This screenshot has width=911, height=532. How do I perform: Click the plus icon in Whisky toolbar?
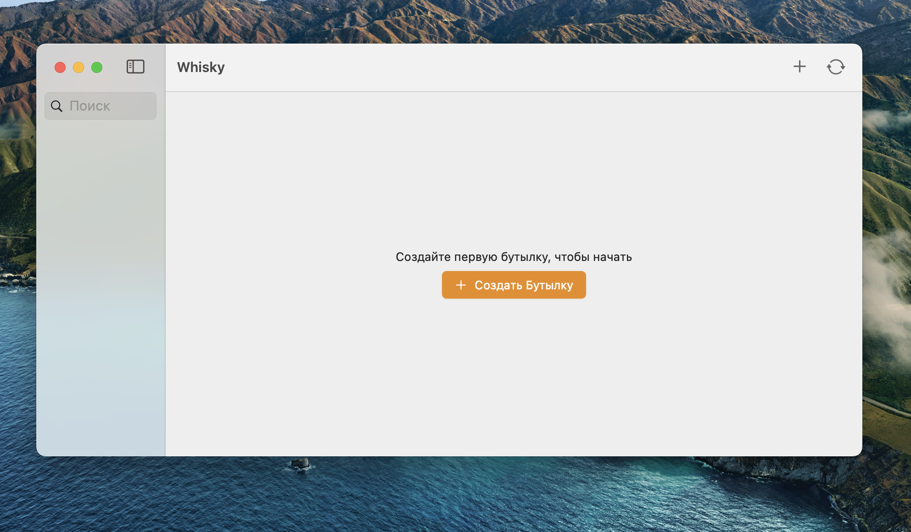(x=799, y=66)
